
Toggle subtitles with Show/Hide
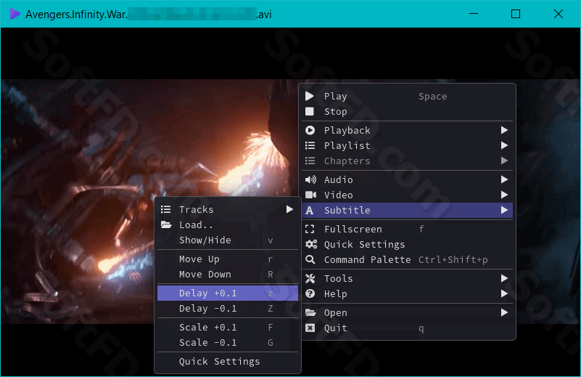click(x=228, y=240)
